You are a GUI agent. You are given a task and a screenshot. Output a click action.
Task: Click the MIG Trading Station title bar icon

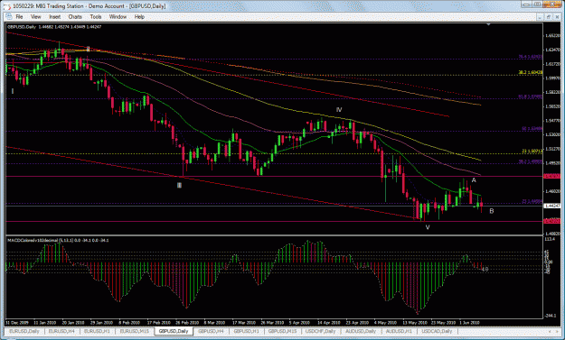coord(7,5)
